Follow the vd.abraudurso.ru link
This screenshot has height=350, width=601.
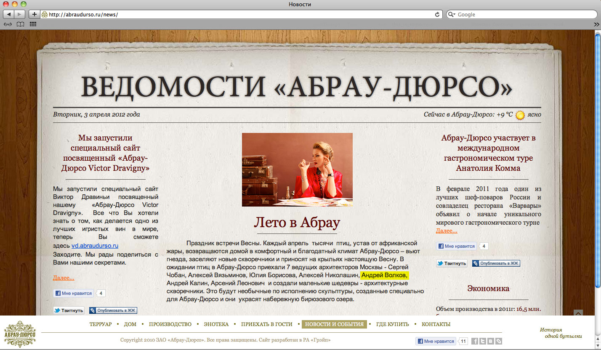point(95,246)
